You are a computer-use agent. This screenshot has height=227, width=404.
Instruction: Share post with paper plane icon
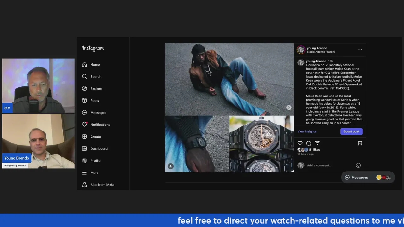pos(317,143)
